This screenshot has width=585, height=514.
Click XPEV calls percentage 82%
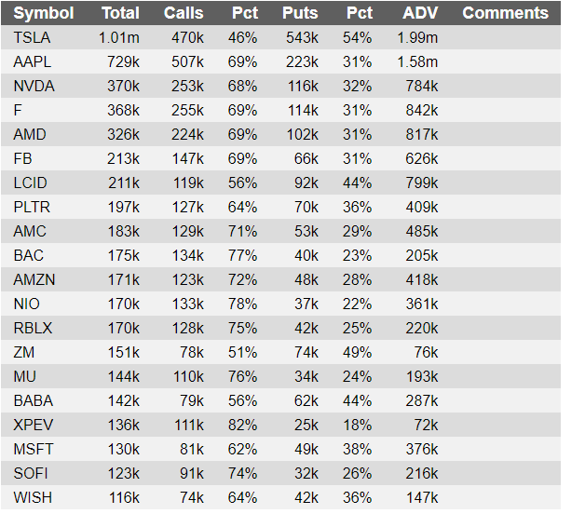(242, 426)
